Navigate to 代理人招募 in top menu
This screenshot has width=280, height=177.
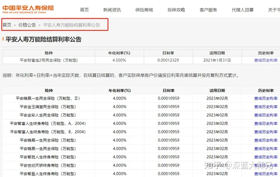(243, 10)
